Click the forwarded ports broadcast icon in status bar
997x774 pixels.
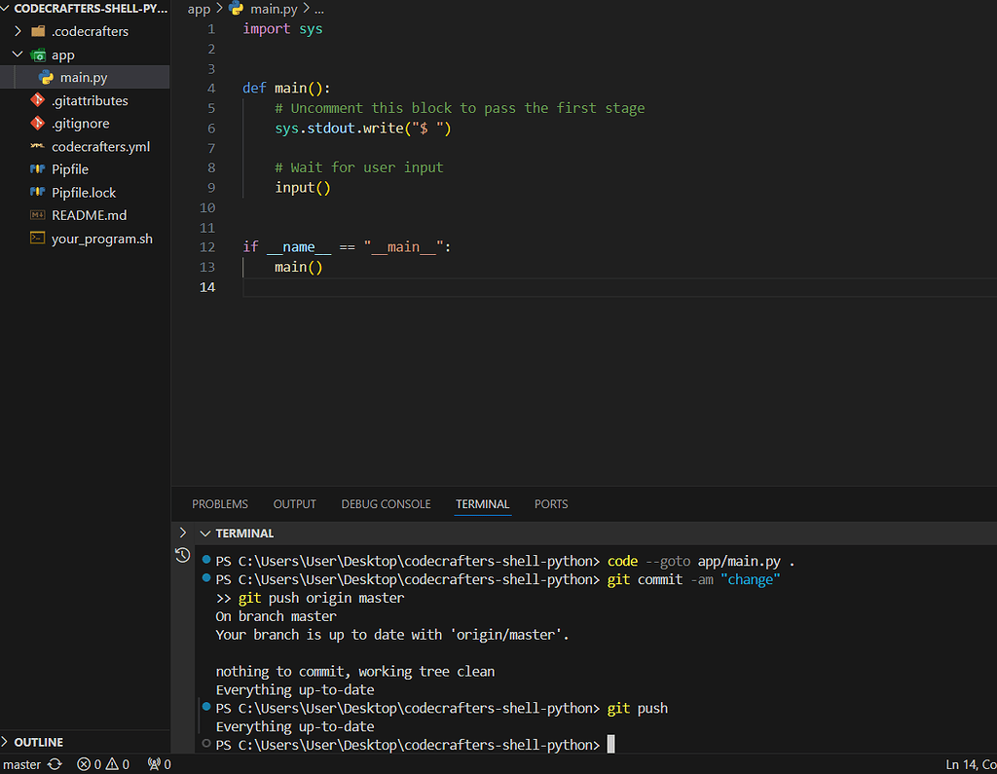(x=152, y=764)
